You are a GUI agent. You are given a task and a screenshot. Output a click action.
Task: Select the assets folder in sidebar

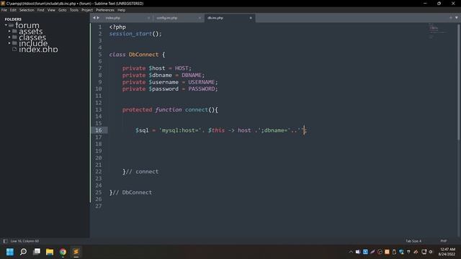[x=30, y=32]
